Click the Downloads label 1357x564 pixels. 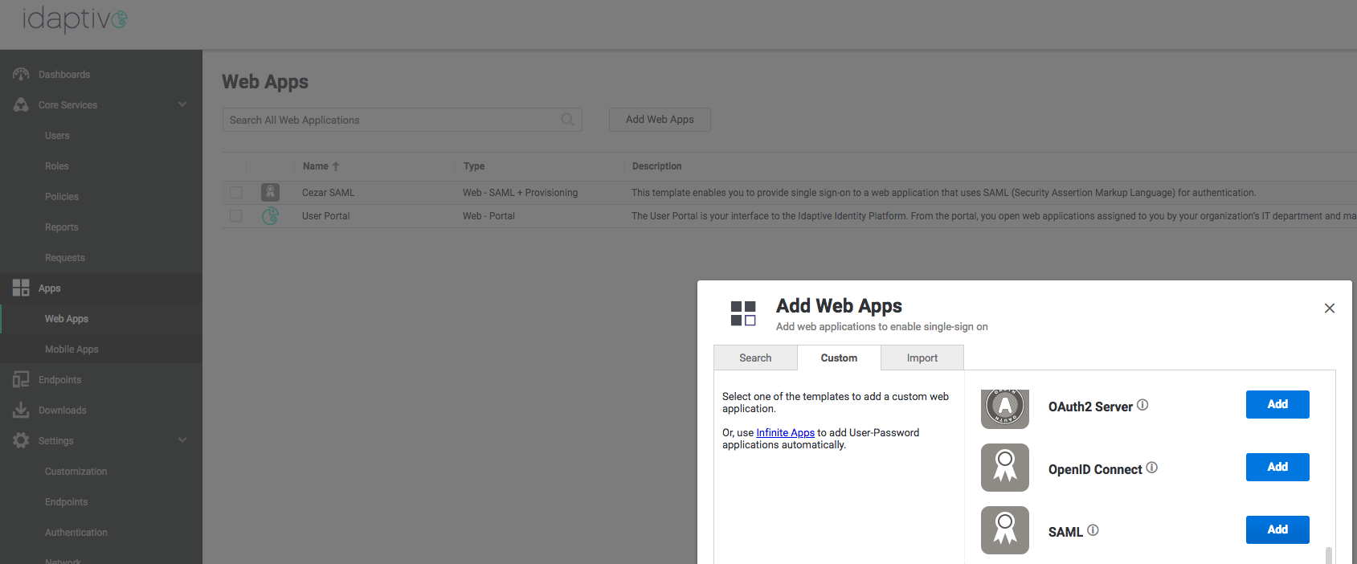(62, 411)
